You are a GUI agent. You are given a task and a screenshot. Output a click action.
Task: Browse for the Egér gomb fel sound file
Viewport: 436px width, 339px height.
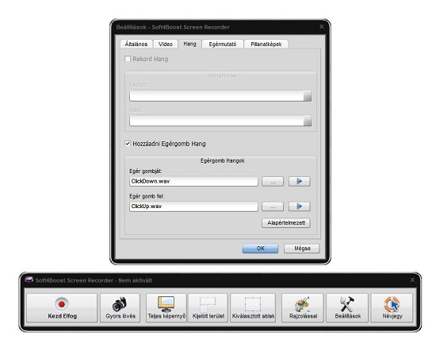273,206
